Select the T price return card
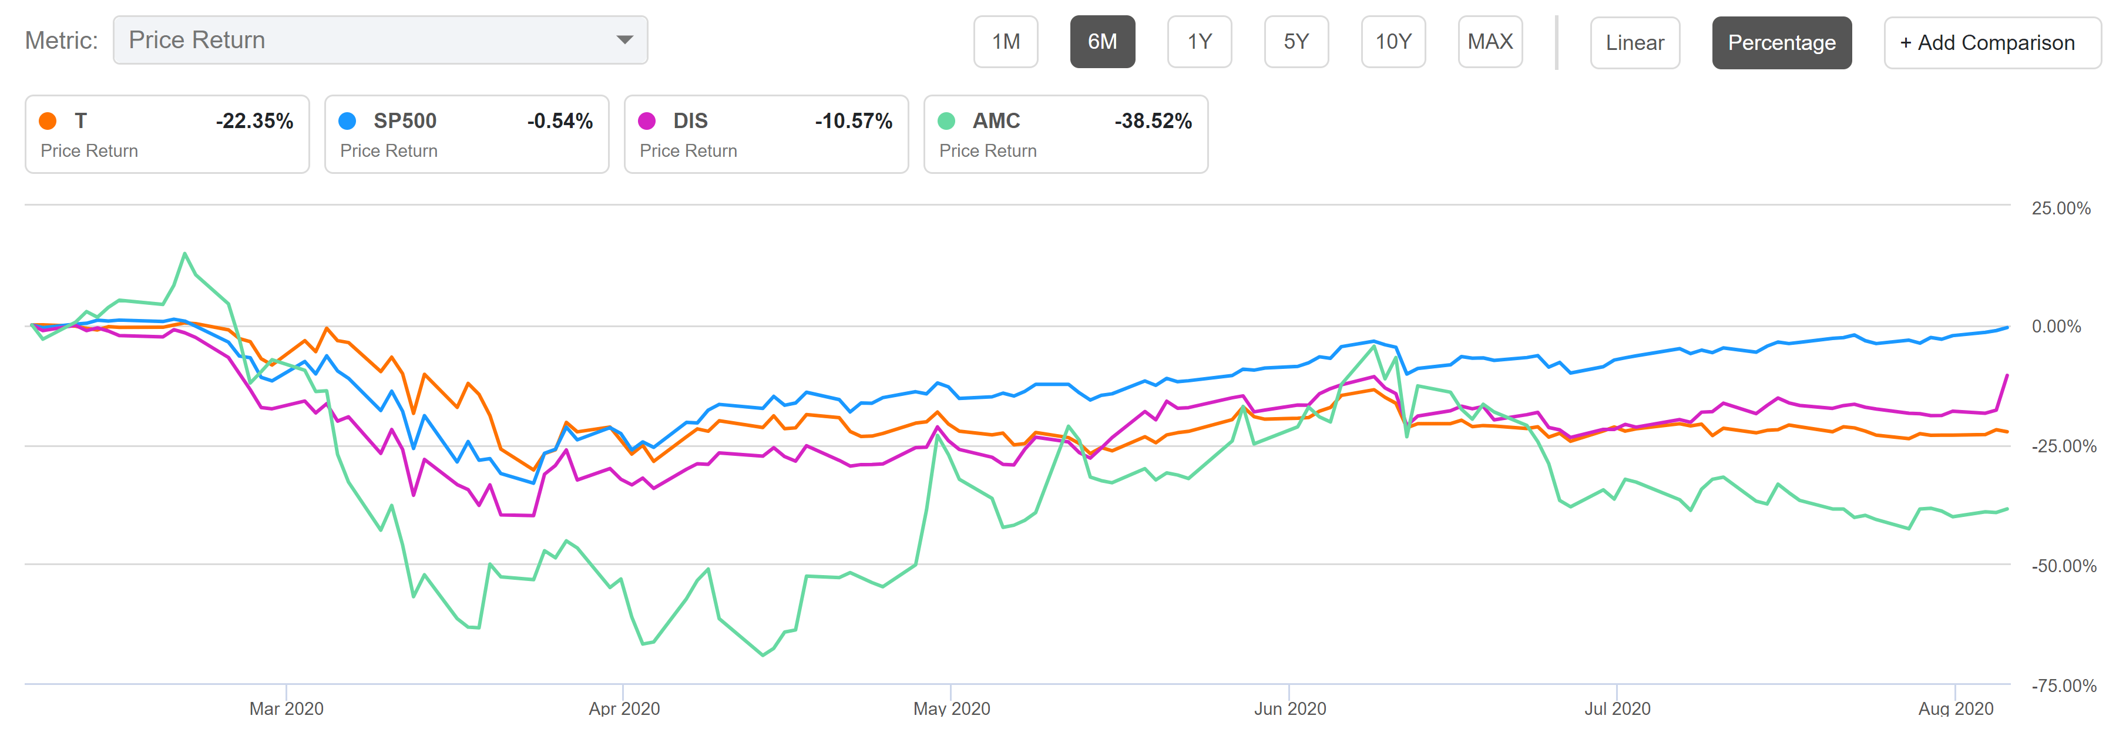Image resolution: width=2116 pixels, height=729 pixels. pos(167,135)
